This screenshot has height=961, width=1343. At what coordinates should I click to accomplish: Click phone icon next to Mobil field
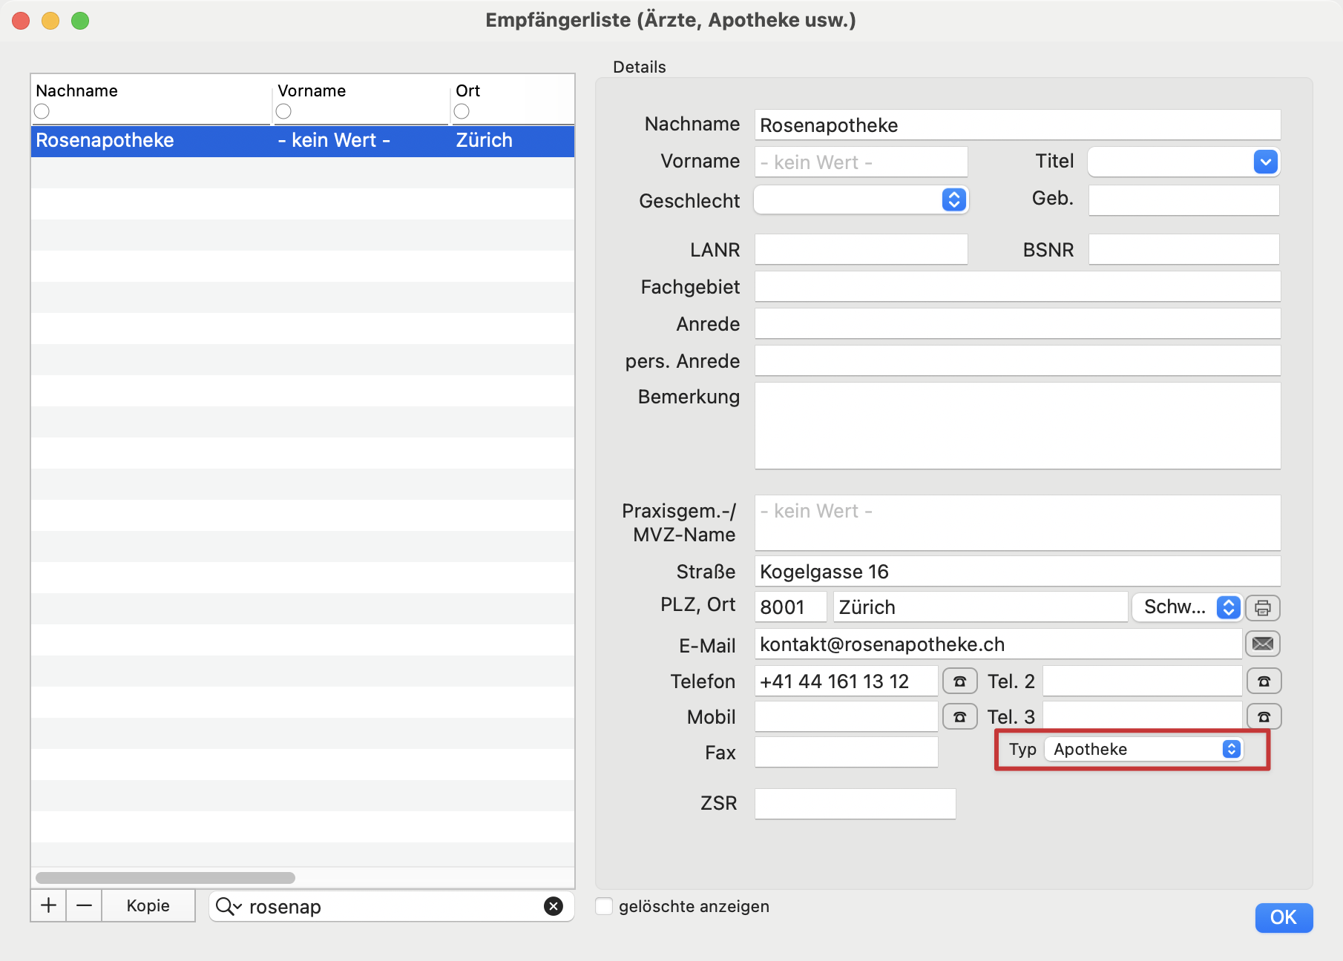click(x=959, y=716)
